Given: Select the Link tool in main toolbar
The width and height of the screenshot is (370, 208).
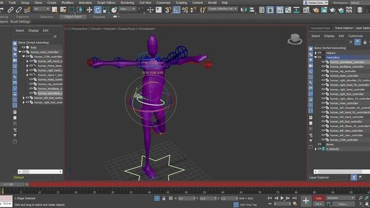Looking at the screenshot, I should coord(10,10).
